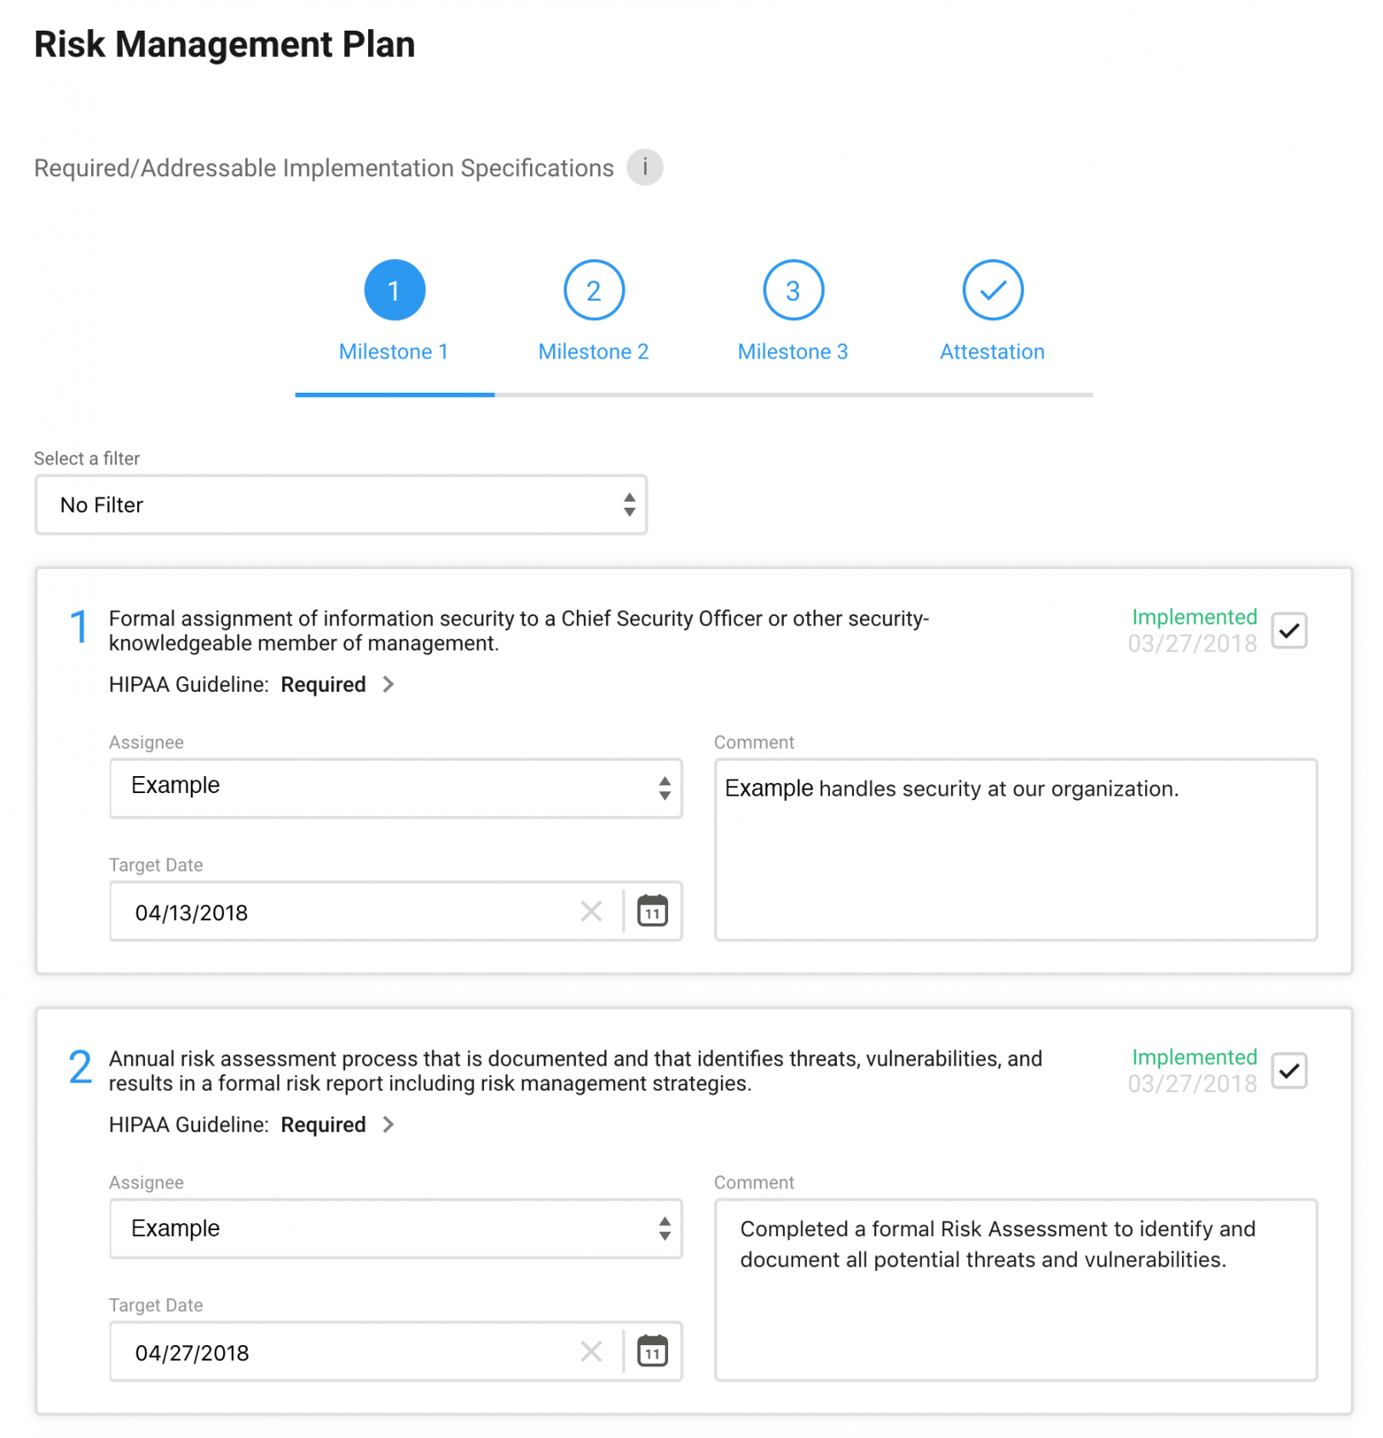Image resolution: width=1383 pixels, height=1438 pixels.
Task: Expand HIPAA Guideline chevron for item 1
Action: pos(389,684)
